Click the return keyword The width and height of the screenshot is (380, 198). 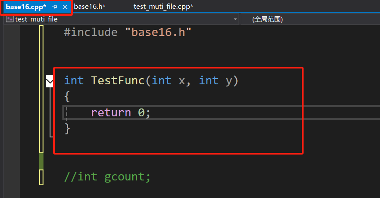pyautogui.click(x=111, y=113)
